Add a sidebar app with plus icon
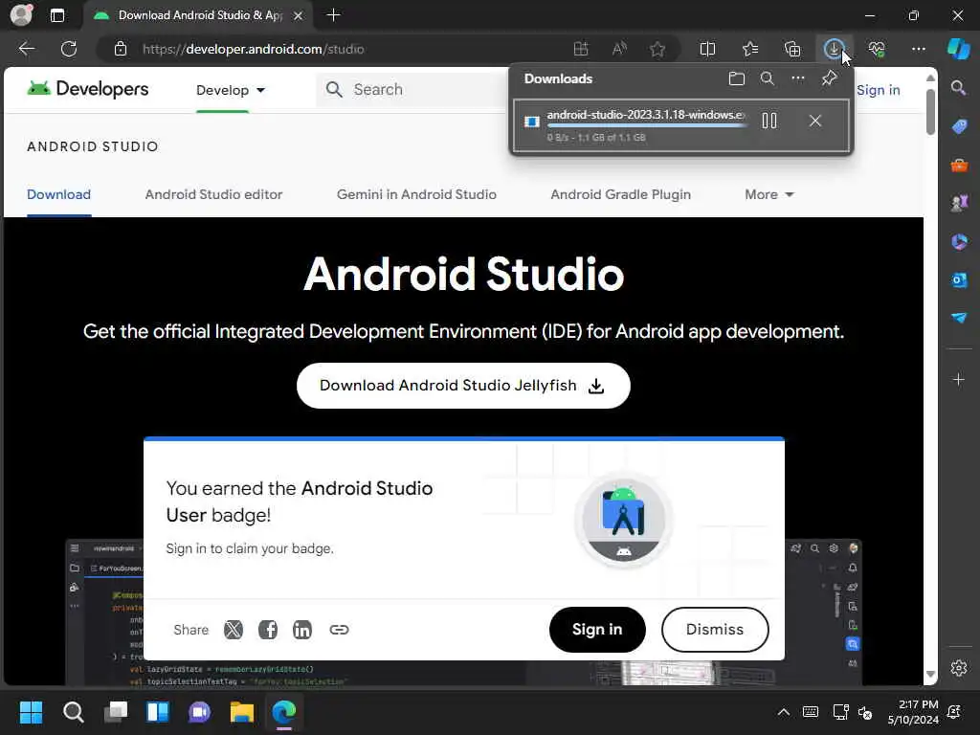The width and height of the screenshot is (980, 735). [x=959, y=379]
